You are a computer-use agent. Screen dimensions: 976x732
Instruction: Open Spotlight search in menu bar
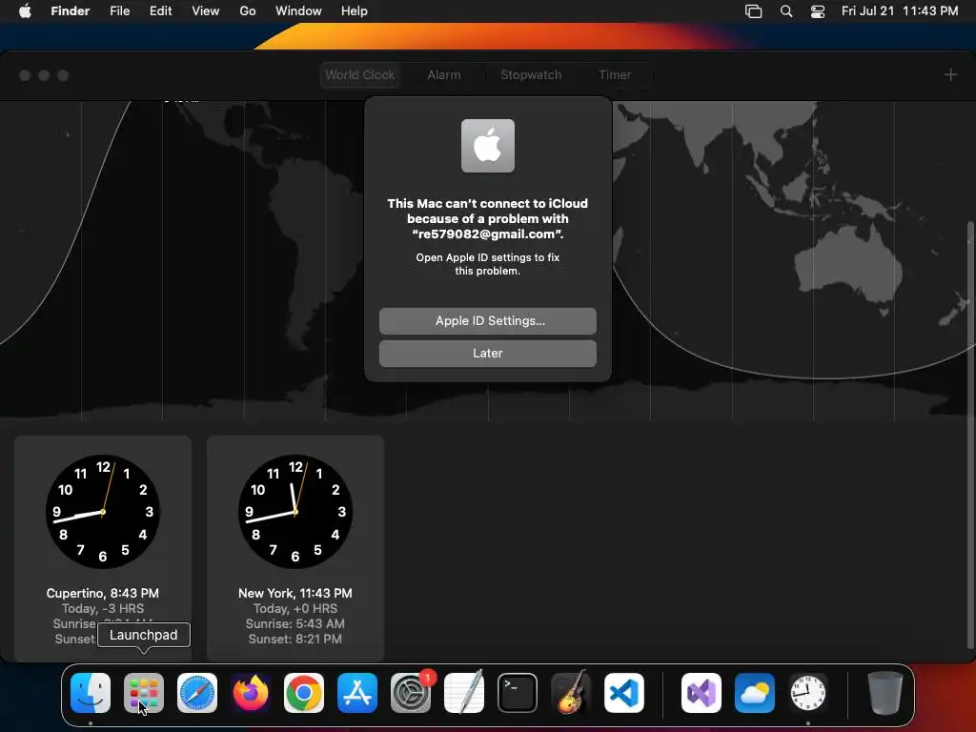click(786, 11)
